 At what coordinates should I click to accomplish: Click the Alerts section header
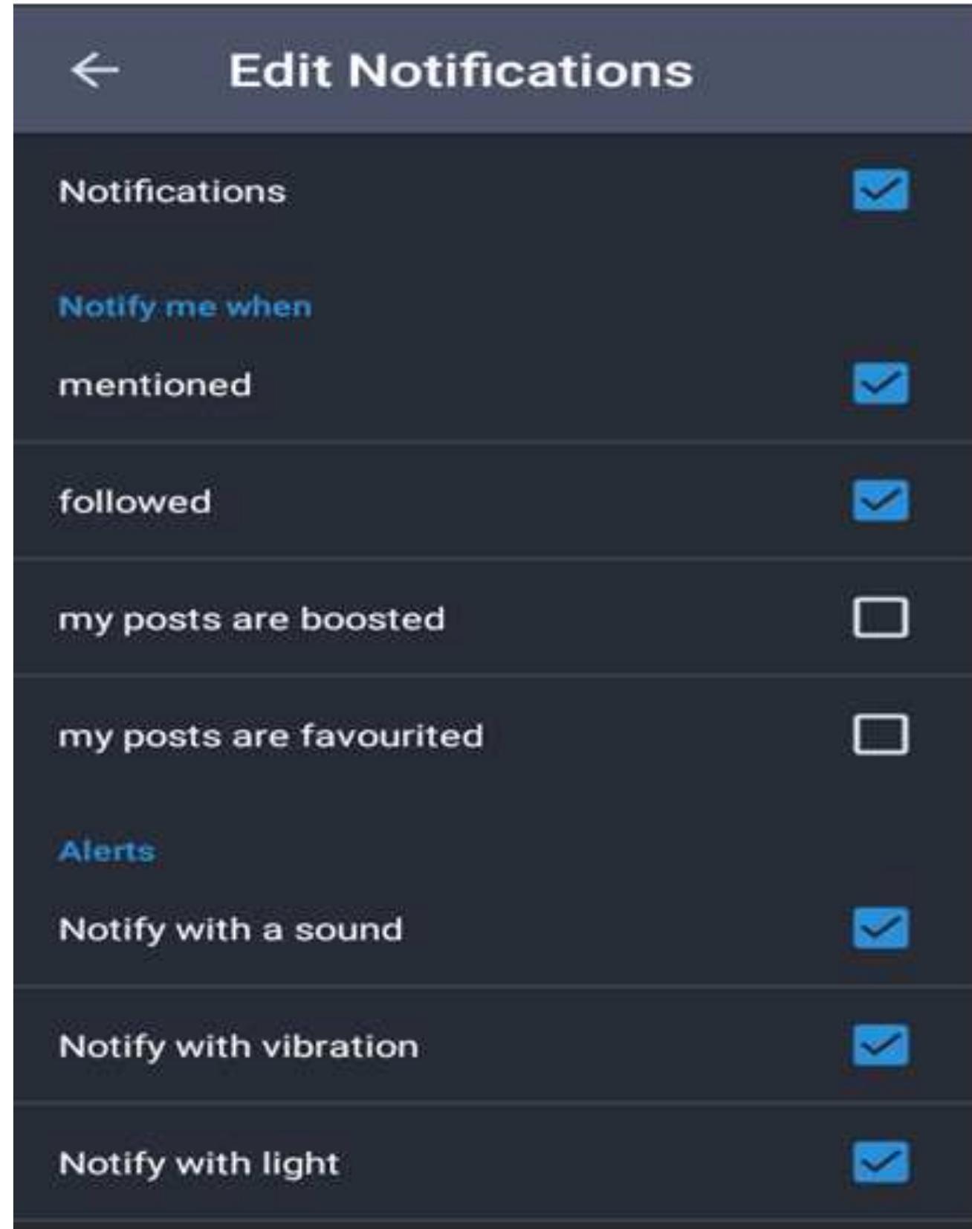pos(107,851)
